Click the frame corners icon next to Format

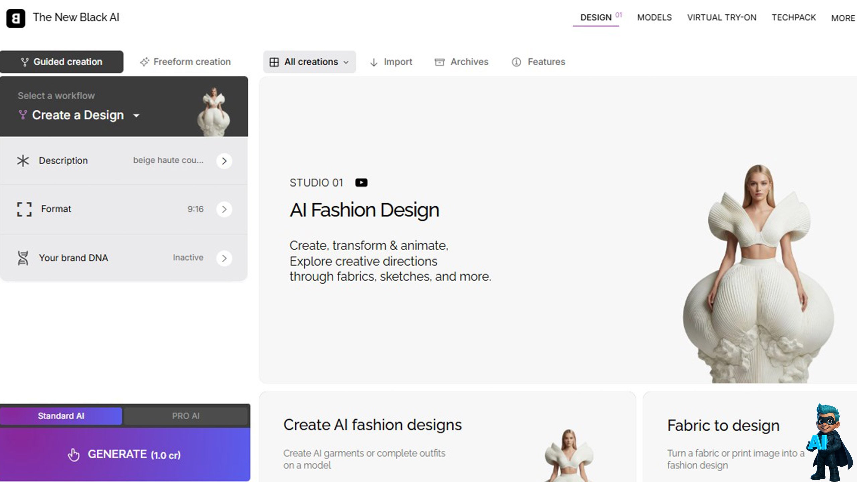pyautogui.click(x=24, y=209)
